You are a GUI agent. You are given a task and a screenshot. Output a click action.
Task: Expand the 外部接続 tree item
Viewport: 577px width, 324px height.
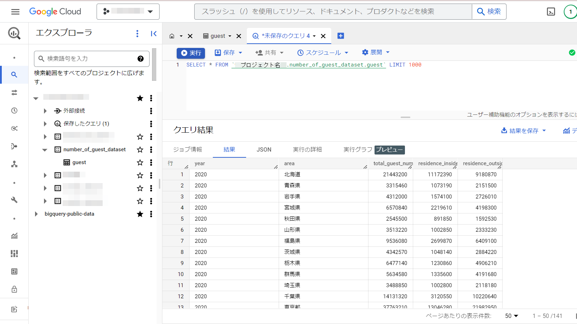pyautogui.click(x=45, y=111)
